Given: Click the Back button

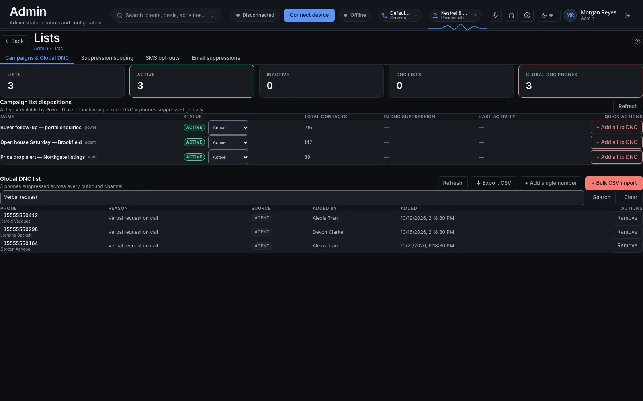Looking at the screenshot, I should click(14, 41).
